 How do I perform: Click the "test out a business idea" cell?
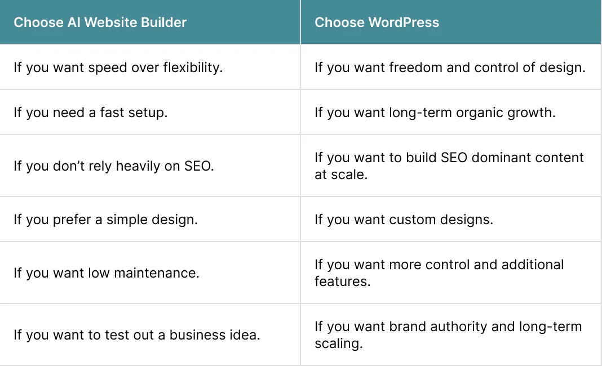pos(137,335)
